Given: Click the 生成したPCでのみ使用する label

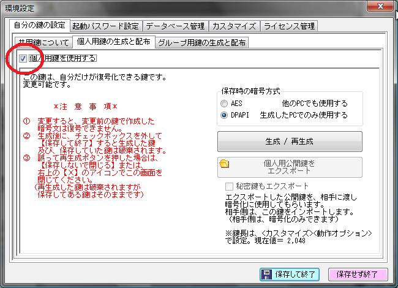Looking at the screenshot, I should [x=304, y=115].
